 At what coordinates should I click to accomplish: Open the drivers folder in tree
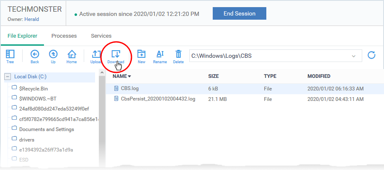tap(27, 139)
